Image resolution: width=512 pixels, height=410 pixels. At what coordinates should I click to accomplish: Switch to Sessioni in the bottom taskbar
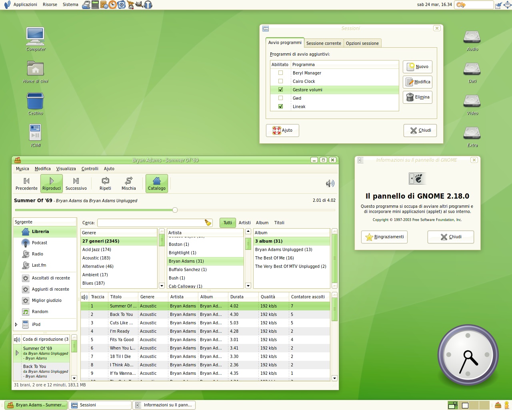[100, 405]
